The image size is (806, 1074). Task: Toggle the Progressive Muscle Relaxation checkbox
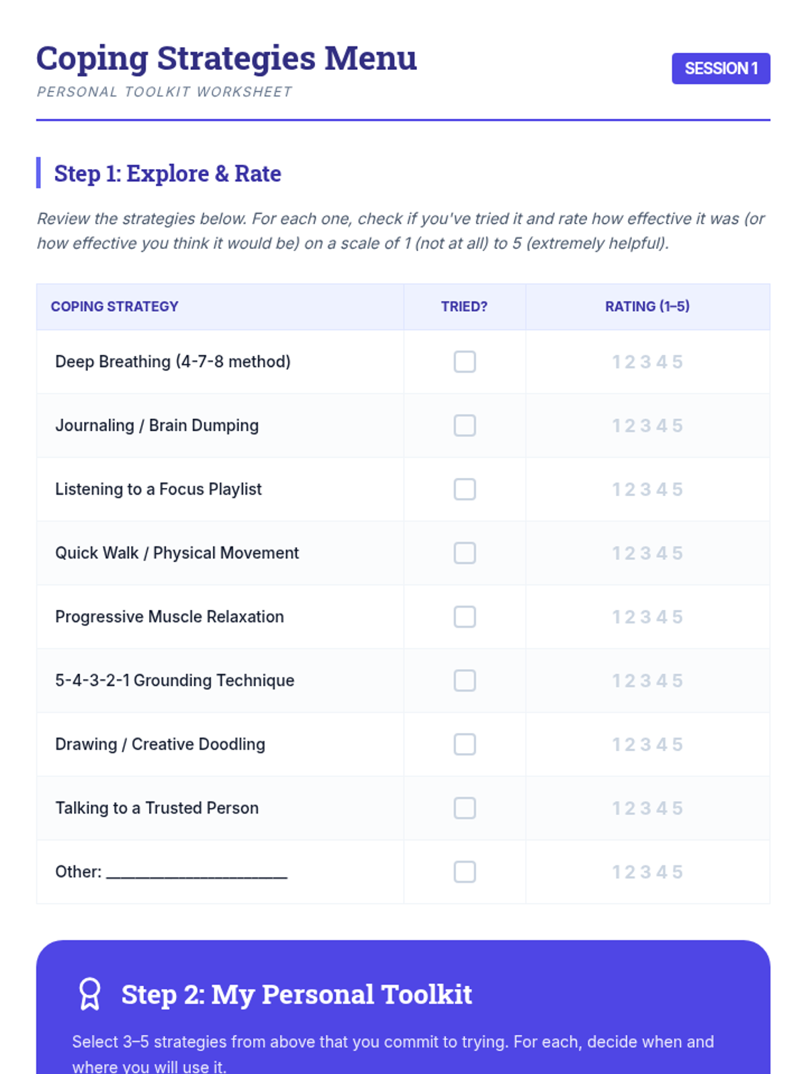coord(464,617)
